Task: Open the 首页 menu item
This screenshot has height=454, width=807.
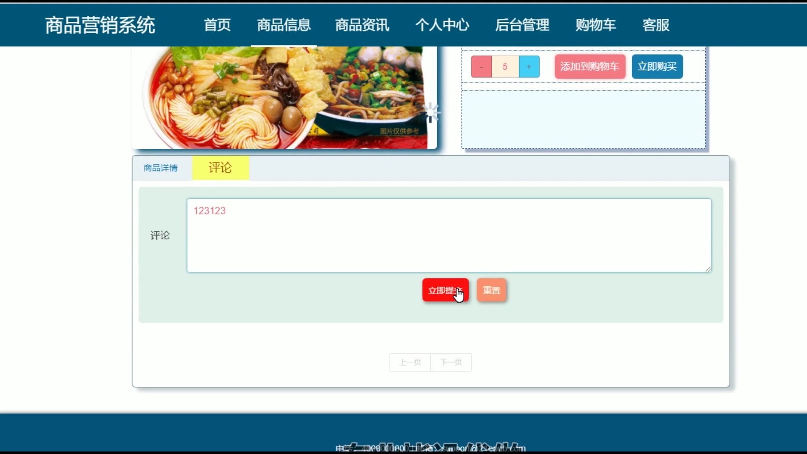Action: point(217,25)
